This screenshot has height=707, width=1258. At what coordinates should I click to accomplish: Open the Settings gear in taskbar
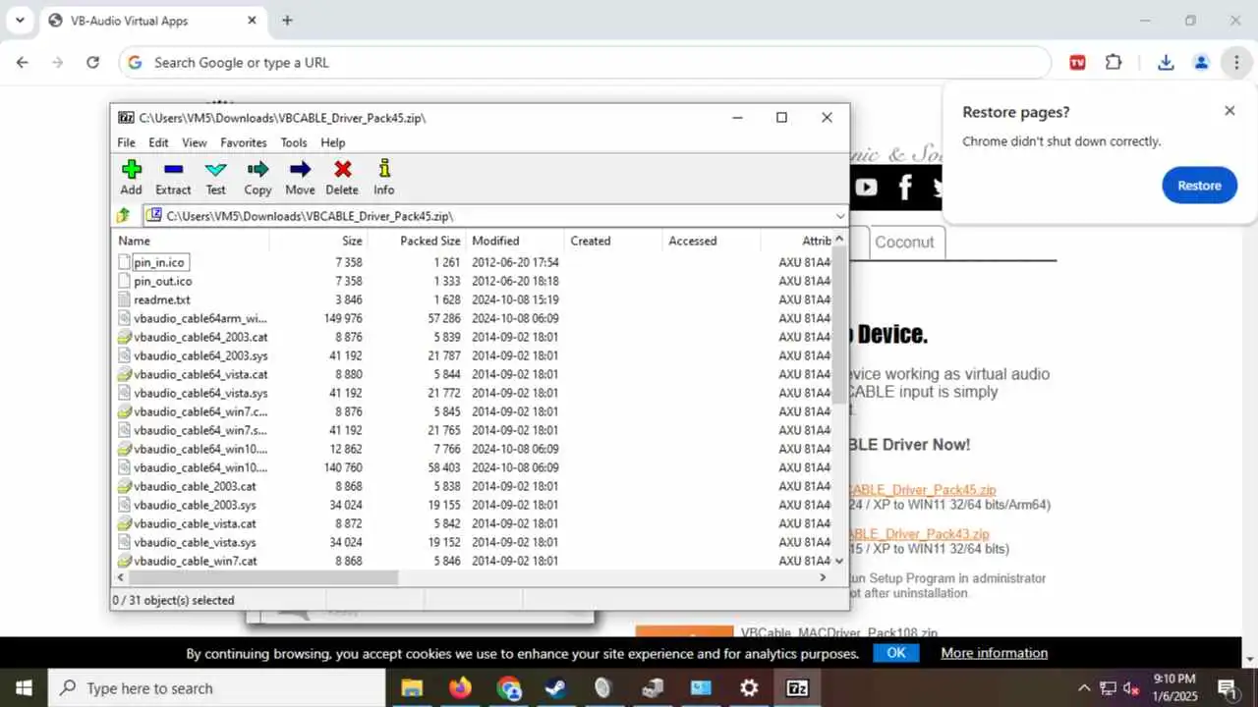(x=749, y=688)
